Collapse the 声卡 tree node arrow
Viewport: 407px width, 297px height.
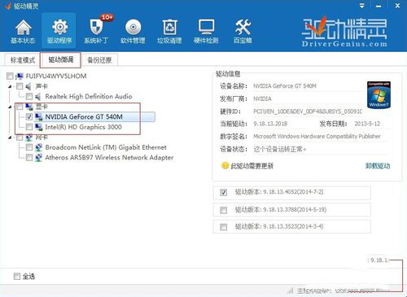[x=10, y=87]
